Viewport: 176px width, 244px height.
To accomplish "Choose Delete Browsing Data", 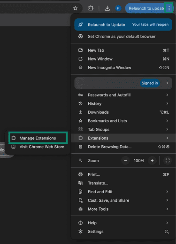I will pyautogui.click(x=123, y=147).
